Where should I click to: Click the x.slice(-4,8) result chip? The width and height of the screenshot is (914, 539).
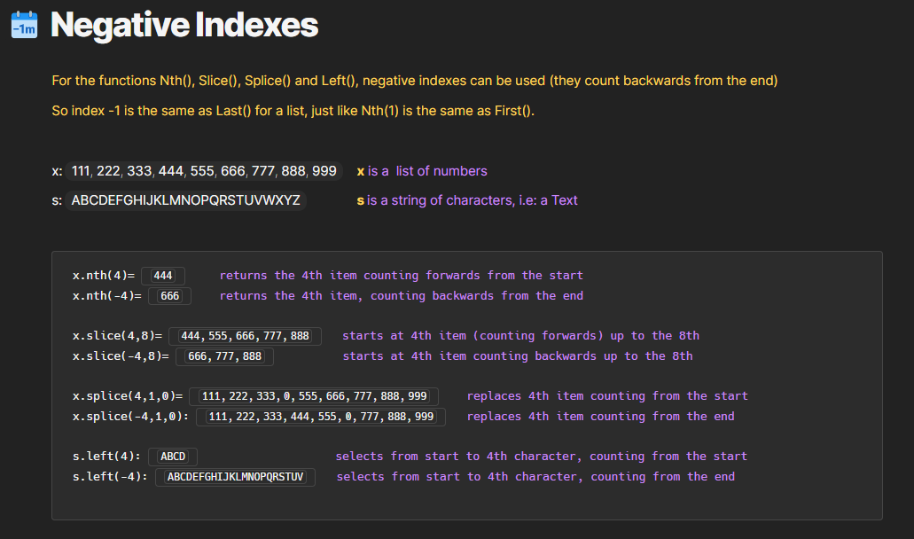tap(224, 356)
